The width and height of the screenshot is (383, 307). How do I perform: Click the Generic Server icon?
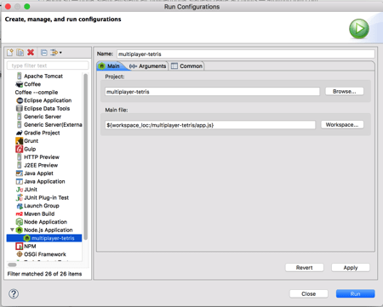coord(19,117)
